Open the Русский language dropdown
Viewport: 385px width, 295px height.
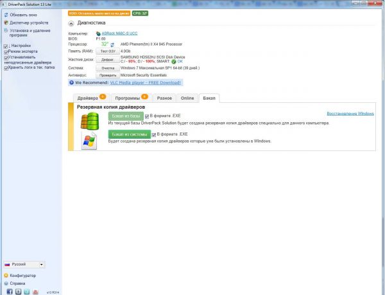[24, 265]
